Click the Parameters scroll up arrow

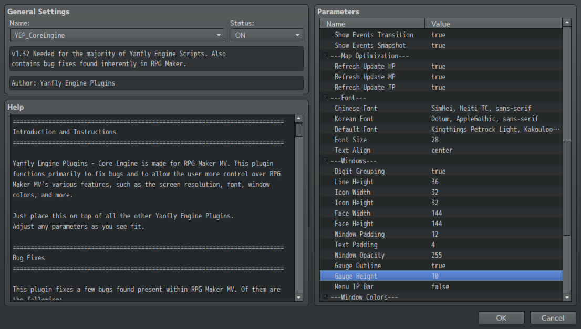[x=567, y=23]
